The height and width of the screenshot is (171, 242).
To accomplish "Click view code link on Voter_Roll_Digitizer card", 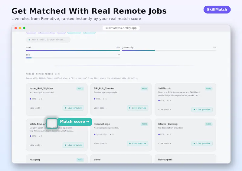I will (x=36, y=108).
